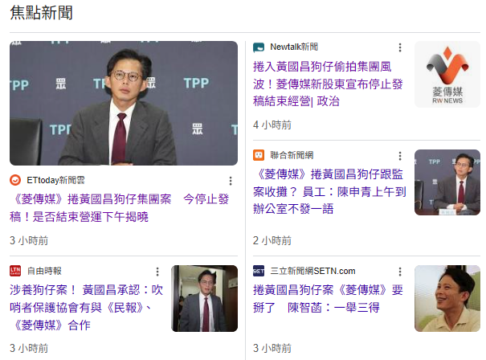Open the ETtoday story's three-dot options menu
Image resolution: width=486 pixels, height=360 pixels.
coord(231,181)
